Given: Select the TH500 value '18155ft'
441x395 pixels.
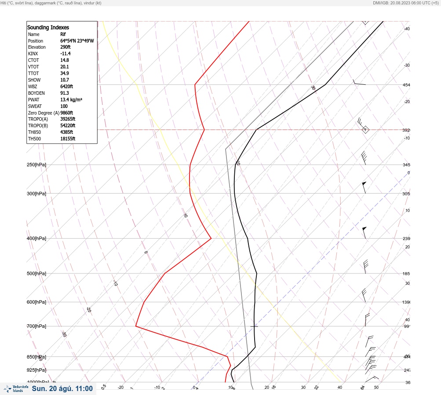Looking at the screenshot, I should click(68, 139).
